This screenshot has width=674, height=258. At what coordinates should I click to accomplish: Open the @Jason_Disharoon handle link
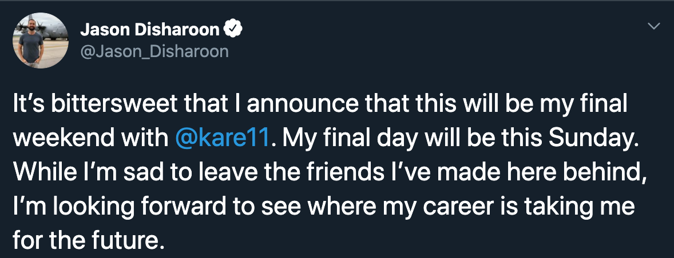pyautogui.click(x=154, y=51)
